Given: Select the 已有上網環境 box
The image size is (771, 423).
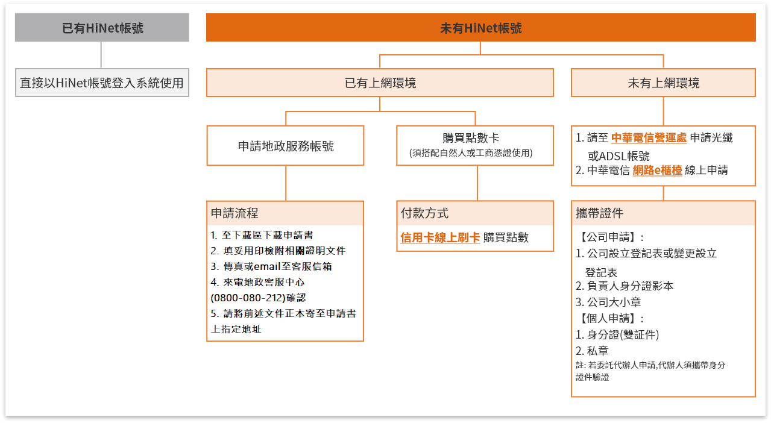Looking at the screenshot, I should point(380,83).
